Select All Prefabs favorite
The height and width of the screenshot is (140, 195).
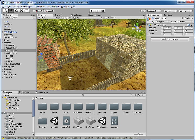click(x=14, y=105)
